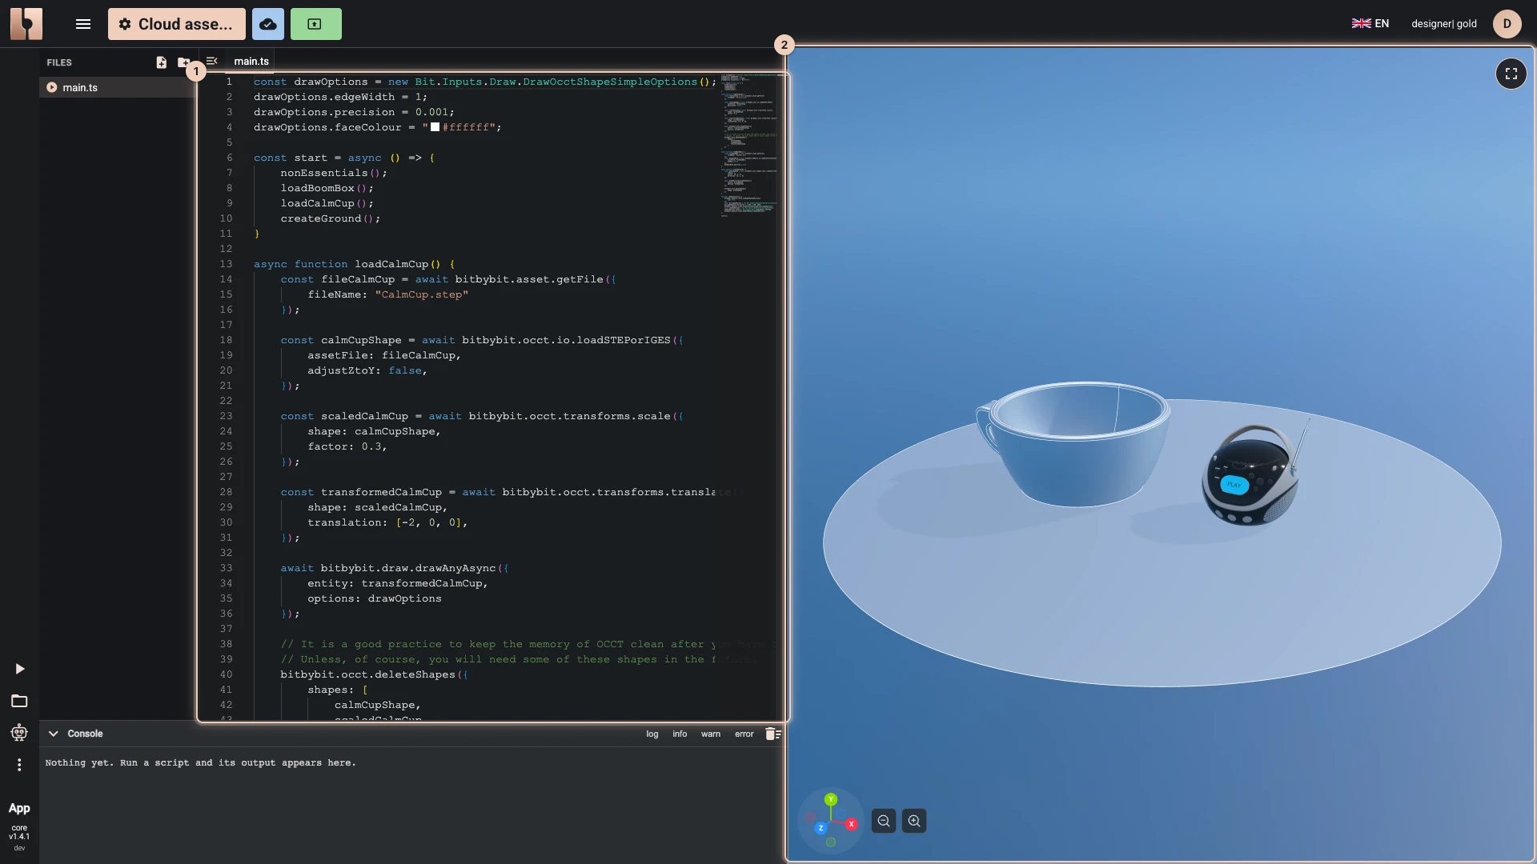The height and width of the screenshot is (864, 1537).
Task: Zoom out in the 3D viewport
Action: (x=884, y=821)
